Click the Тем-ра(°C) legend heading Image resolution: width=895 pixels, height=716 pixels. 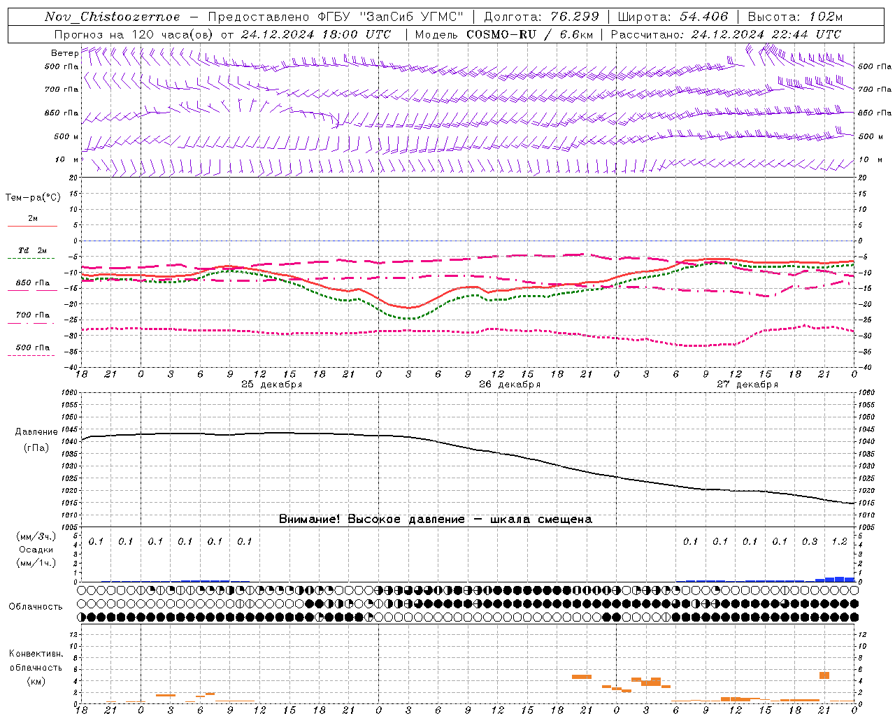pyautogui.click(x=33, y=198)
